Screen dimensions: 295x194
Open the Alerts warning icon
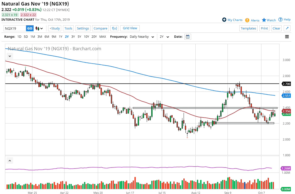247,20
